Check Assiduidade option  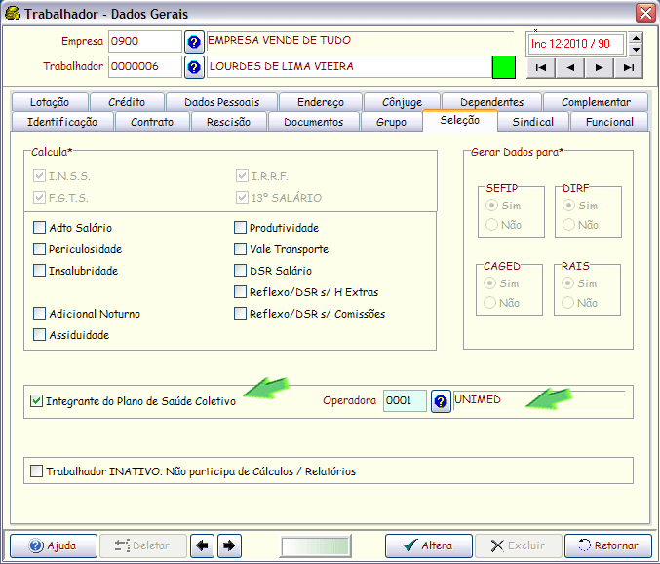[x=39, y=335]
